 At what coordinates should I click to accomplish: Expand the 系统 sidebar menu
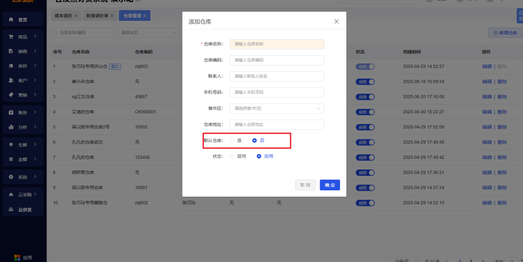coord(23,177)
